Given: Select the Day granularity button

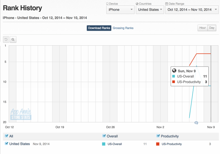Looking at the screenshot, I should click(212, 28).
